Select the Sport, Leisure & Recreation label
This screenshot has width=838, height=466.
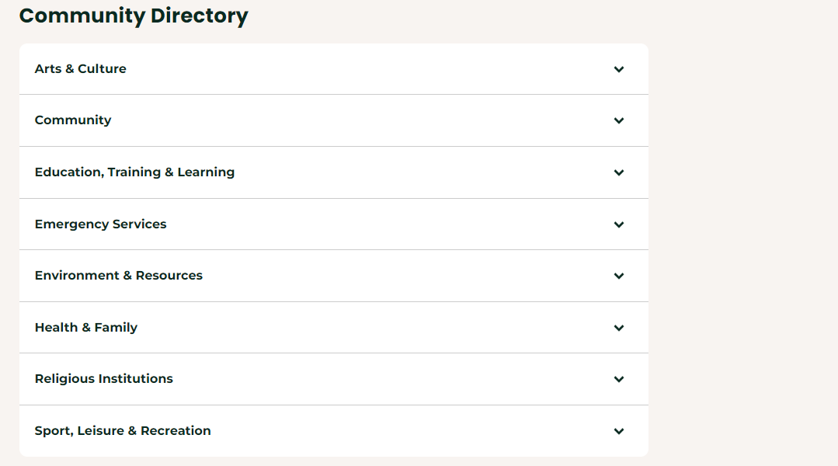point(122,430)
